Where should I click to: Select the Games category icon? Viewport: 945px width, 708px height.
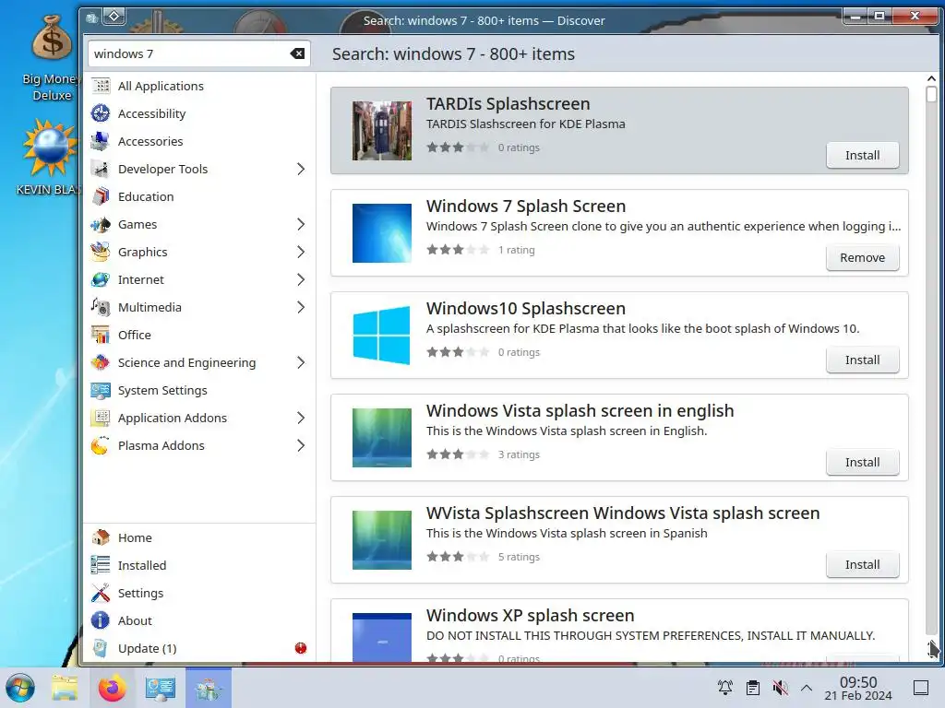pyautogui.click(x=101, y=225)
